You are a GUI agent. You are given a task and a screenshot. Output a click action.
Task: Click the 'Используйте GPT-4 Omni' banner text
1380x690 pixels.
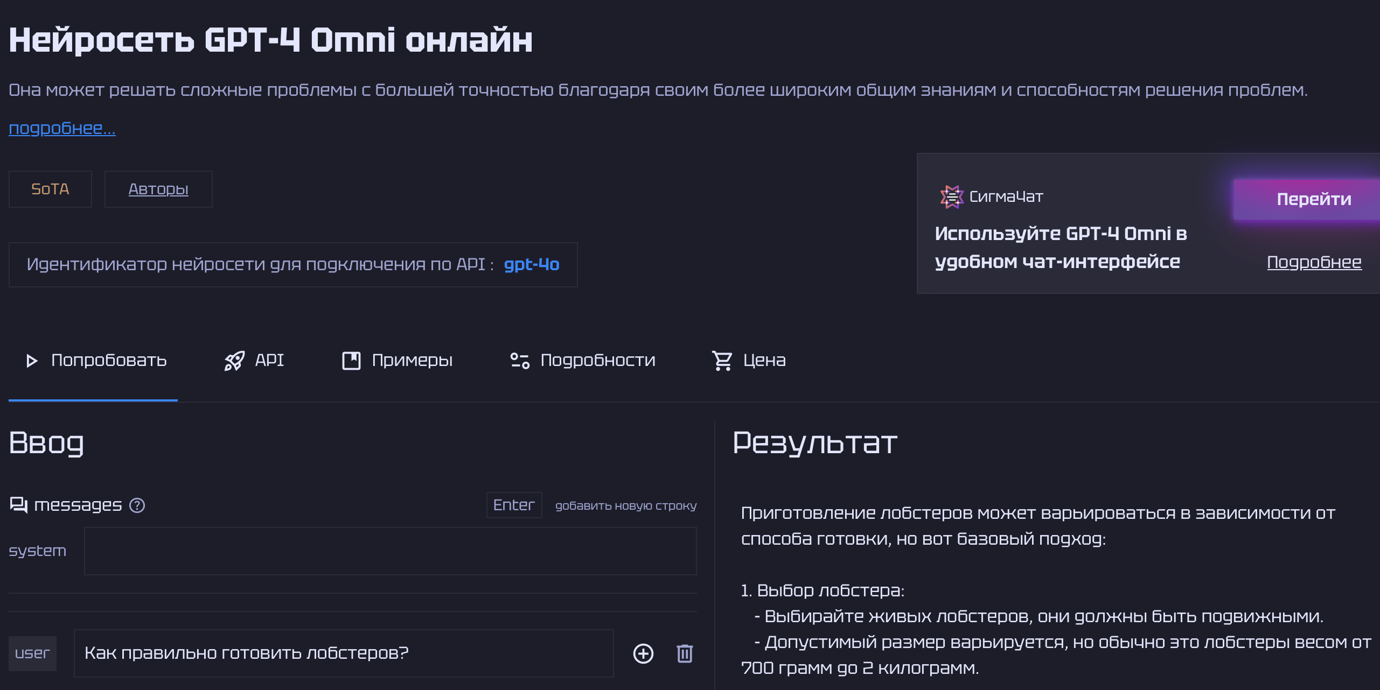click(1061, 248)
